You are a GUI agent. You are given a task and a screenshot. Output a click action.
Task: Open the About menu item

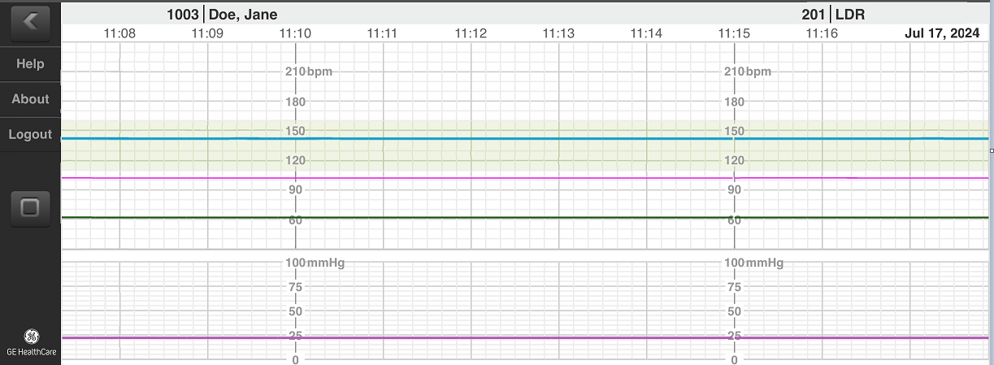coord(30,99)
